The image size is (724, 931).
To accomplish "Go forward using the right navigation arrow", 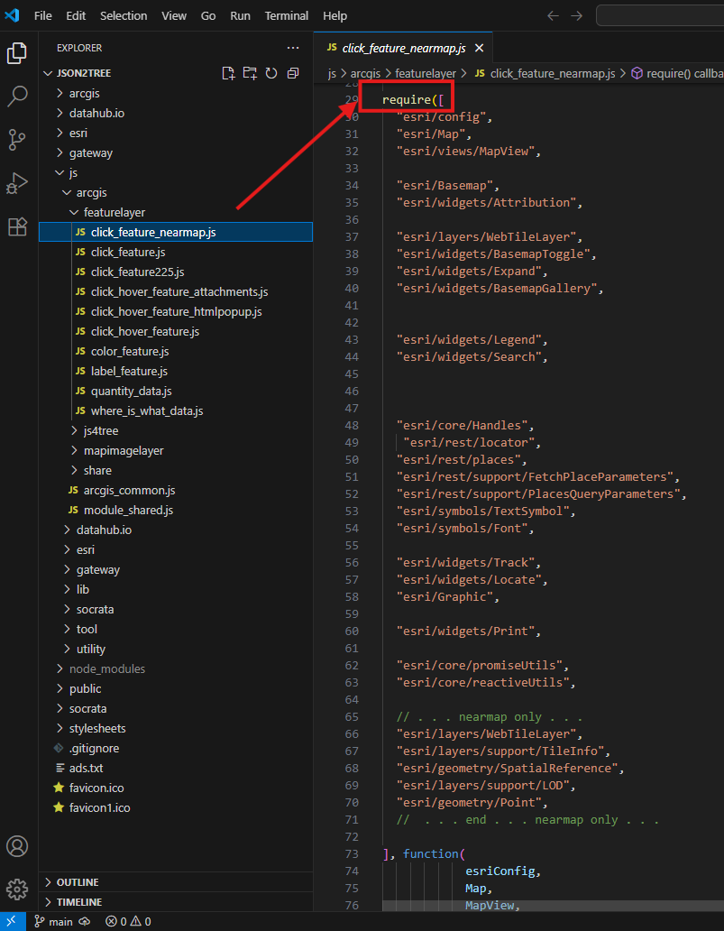I will click(x=576, y=16).
